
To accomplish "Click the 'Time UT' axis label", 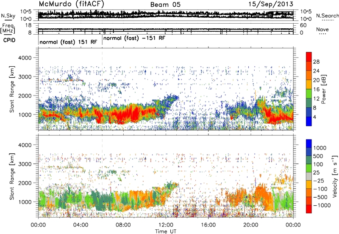I will 166,231.
